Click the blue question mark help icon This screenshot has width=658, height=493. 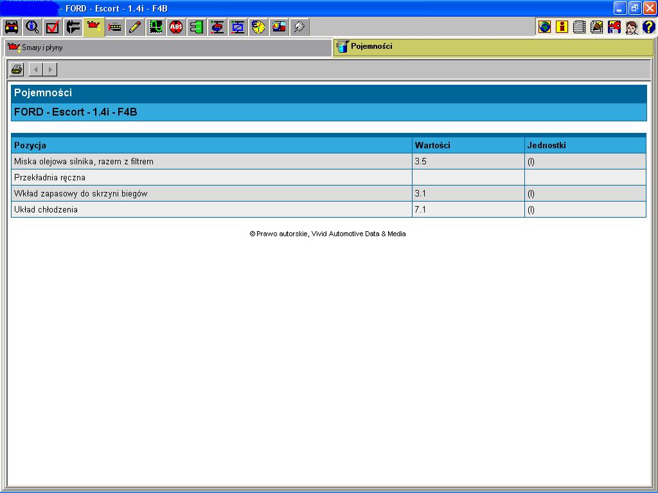(648, 27)
